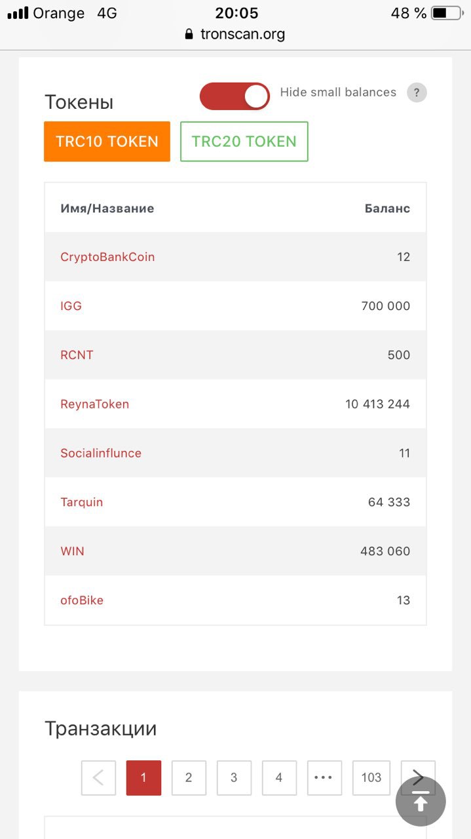Open the help question mark icon
The width and height of the screenshot is (471, 839).
[417, 92]
